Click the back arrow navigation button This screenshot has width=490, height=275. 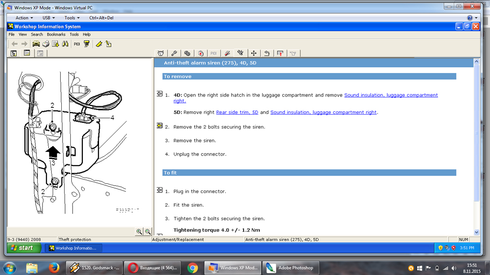[14, 44]
